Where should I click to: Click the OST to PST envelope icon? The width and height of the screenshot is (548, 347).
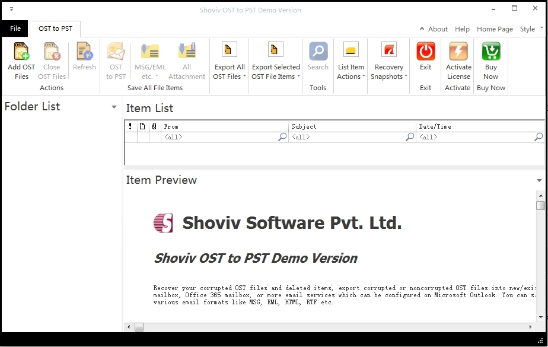(x=116, y=51)
